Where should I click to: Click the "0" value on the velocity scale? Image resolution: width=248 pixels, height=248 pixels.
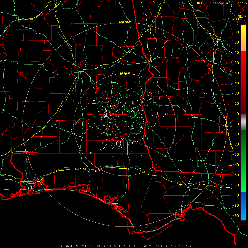pos(238,124)
